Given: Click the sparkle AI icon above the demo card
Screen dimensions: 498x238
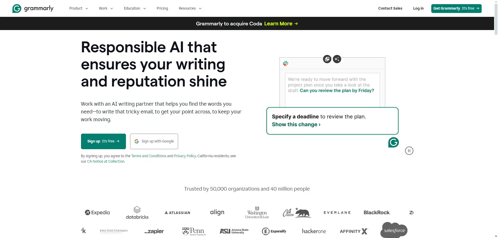Looking at the screenshot, I should [337, 59].
